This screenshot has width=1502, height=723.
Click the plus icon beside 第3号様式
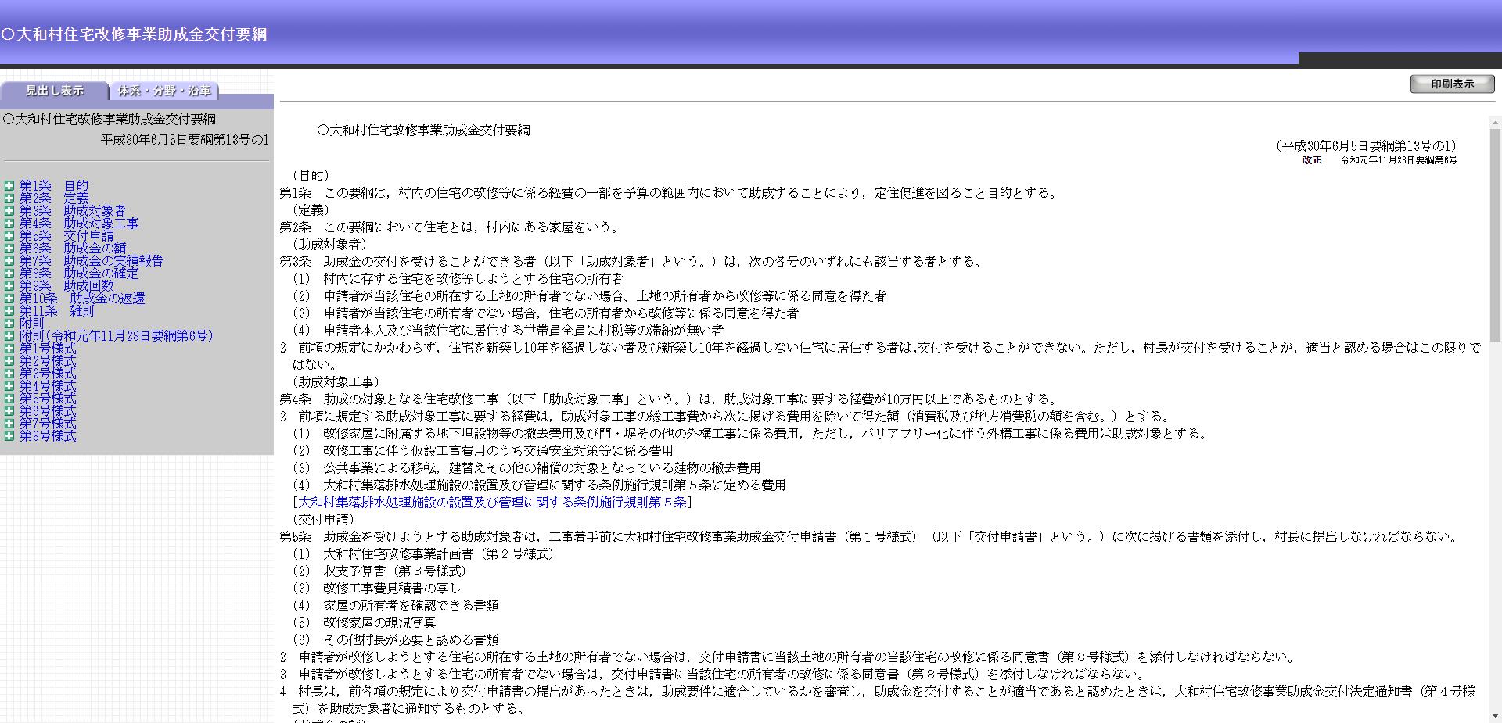(x=8, y=373)
